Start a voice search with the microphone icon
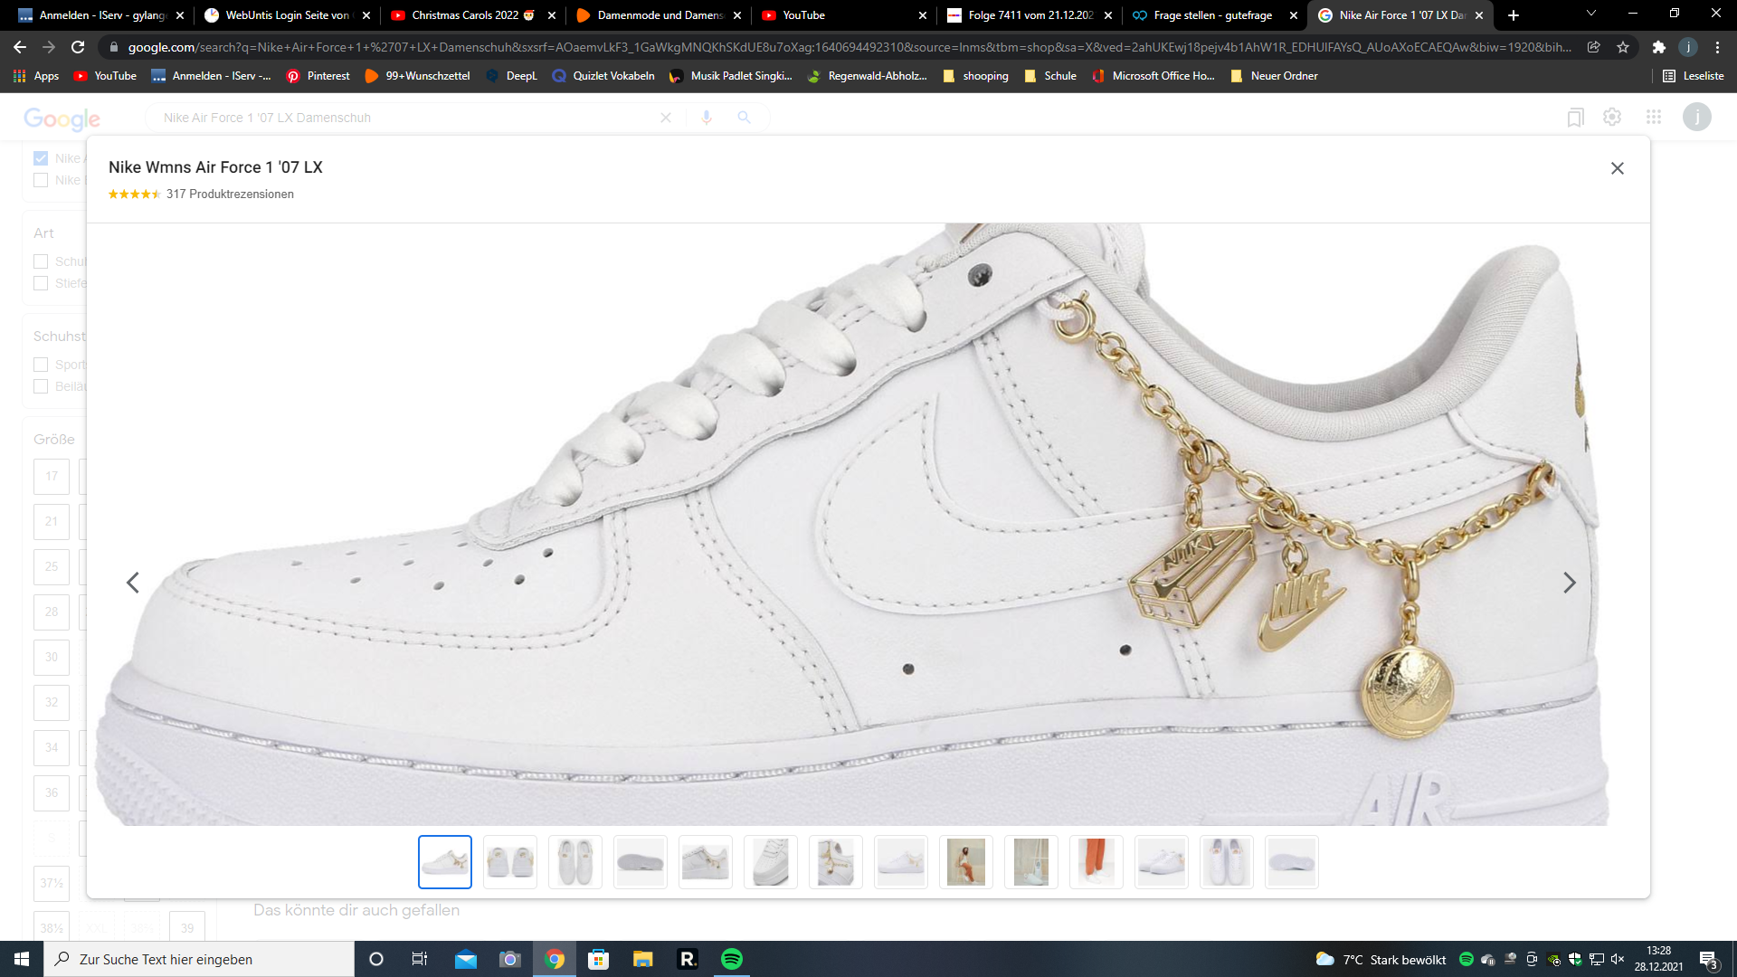Viewport: 1737px width, 977px height. click(x=707, y=117)
